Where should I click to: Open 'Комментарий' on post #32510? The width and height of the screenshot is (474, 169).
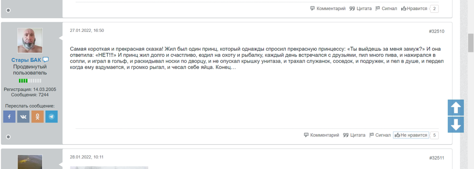pyautogui.click(x=321, y=135)
